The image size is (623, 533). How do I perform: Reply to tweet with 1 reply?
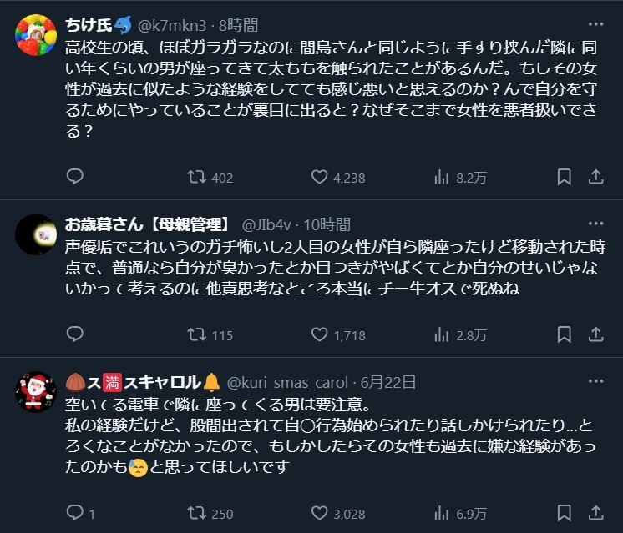74,513
